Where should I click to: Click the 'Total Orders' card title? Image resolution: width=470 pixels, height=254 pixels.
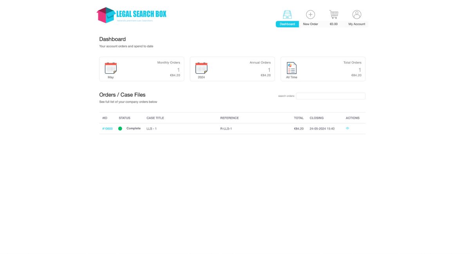pyautogui.click(x=352, y=63)
